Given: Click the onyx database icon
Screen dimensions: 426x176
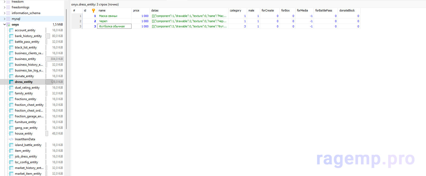Looking at the screenshot, I should pyautogui.click(x=8, y=25).
